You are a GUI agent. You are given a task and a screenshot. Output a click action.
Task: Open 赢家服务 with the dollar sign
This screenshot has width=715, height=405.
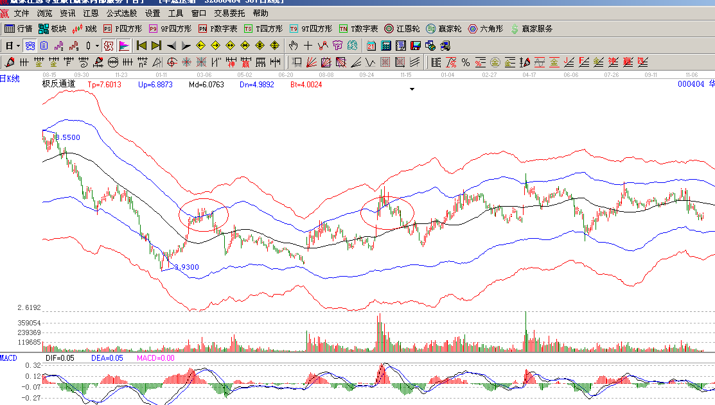[531, 29]
